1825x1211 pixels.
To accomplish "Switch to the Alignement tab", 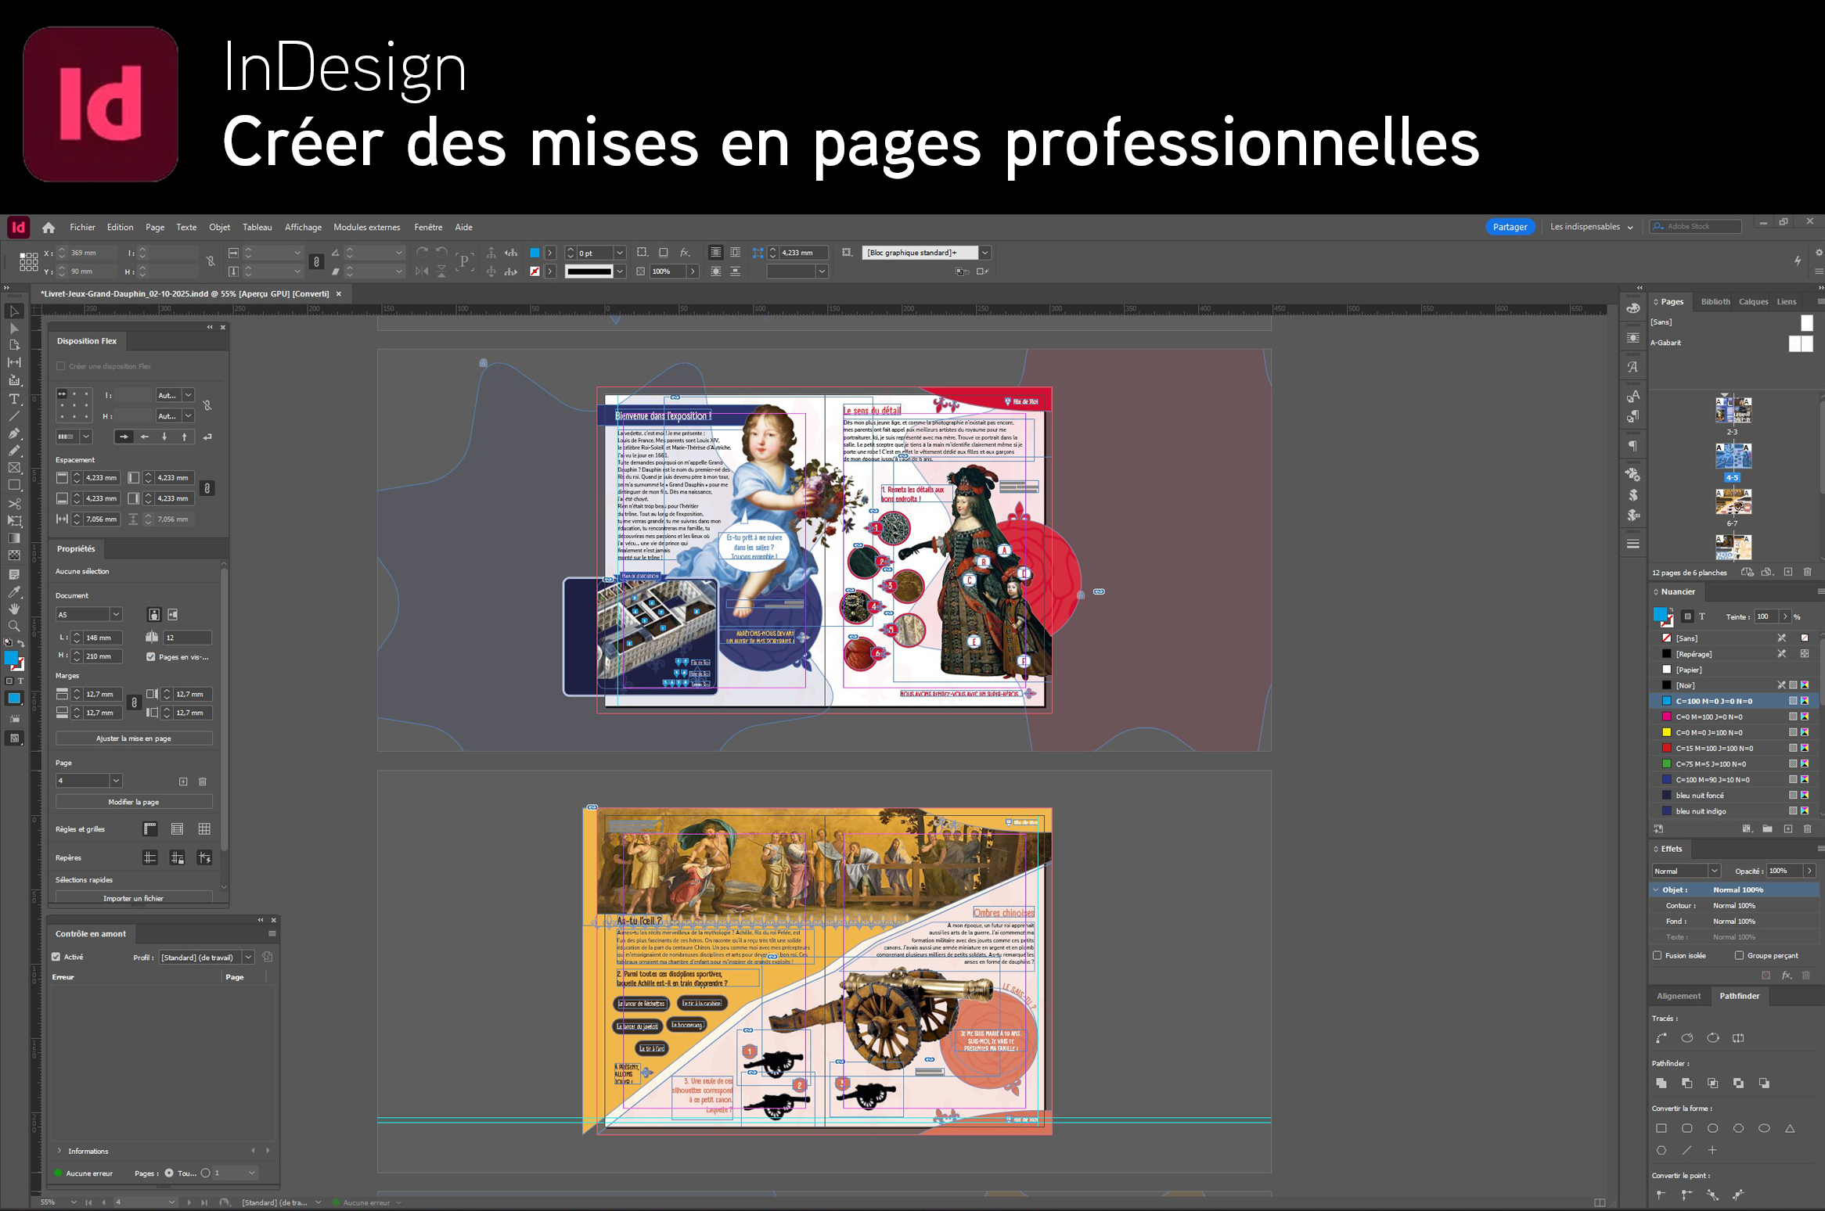I will [x=1679, y=996].
